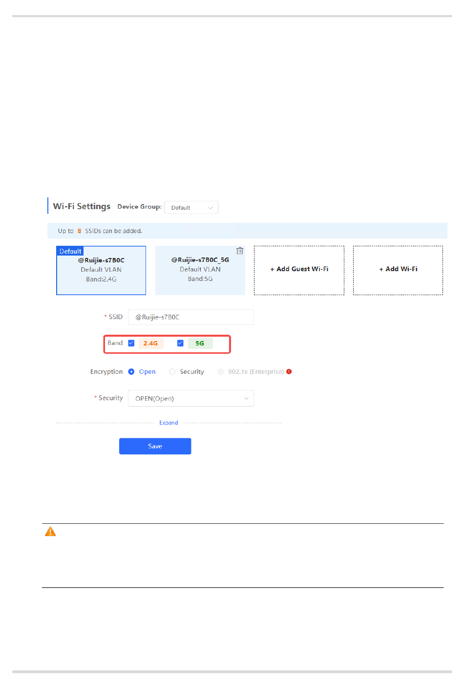This screenshot has width=464, height=688.
Task: Click the Device Group dropdown chevron
Action: [x=211, y=208]
